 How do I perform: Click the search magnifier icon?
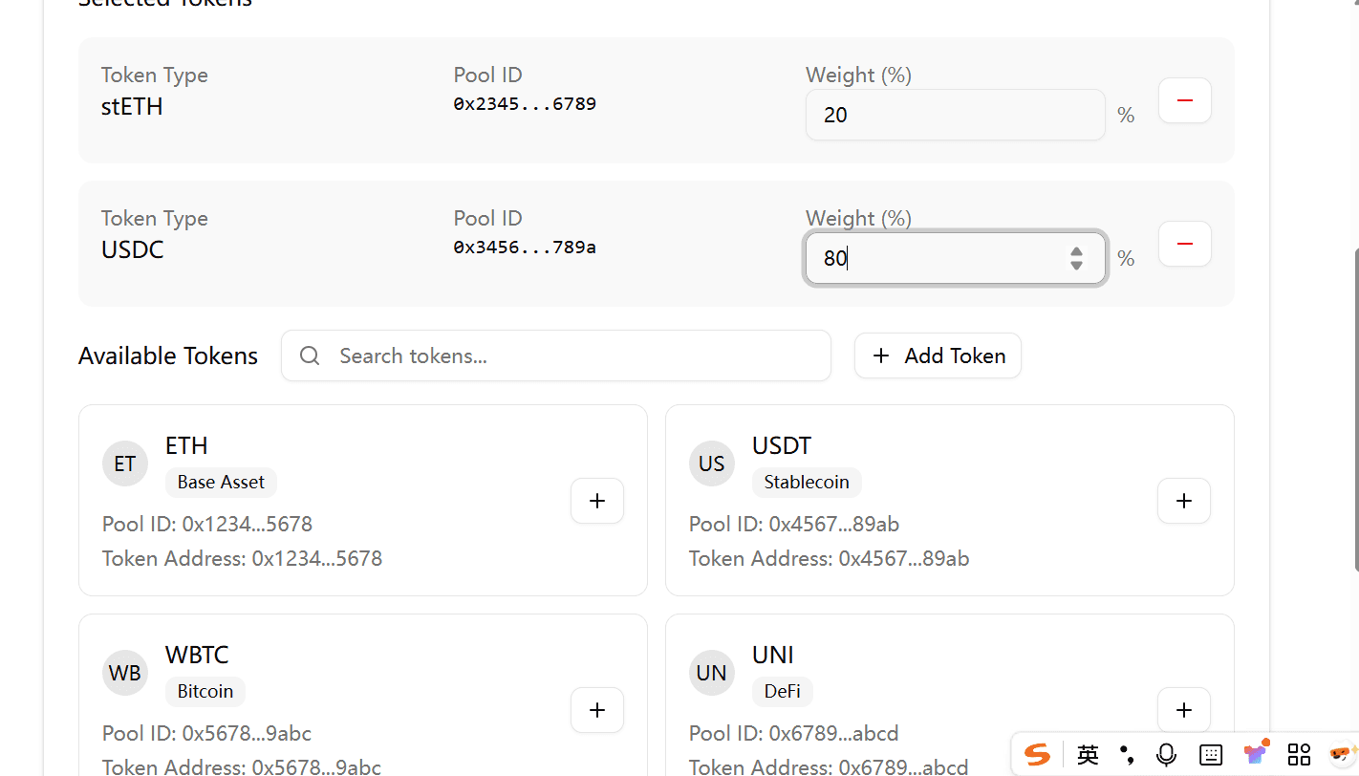coord(309,356)
